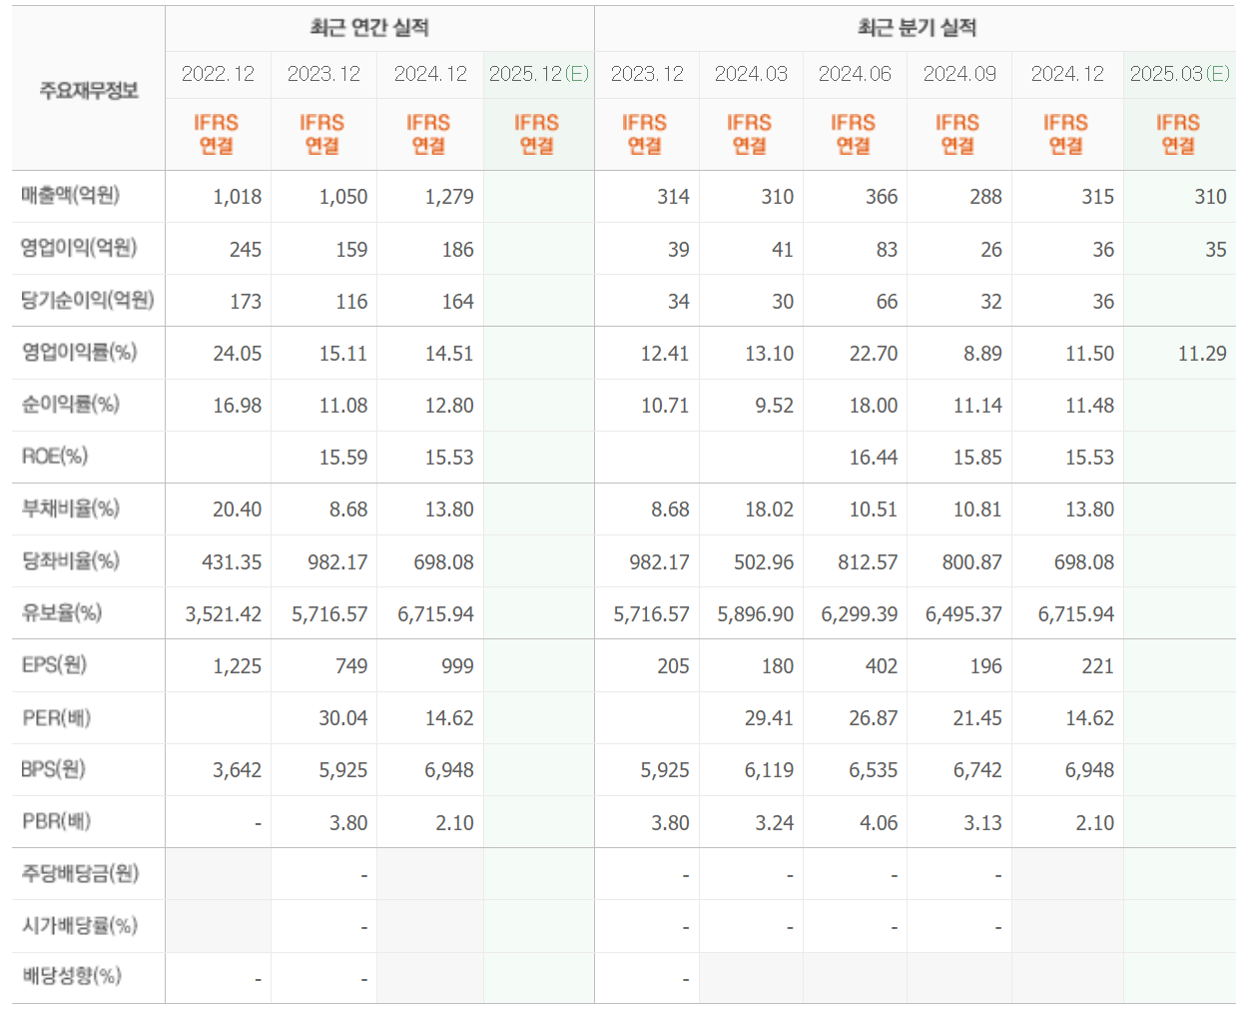Select the 매출액(억원) row label

pyautogui.click(x=71, y=196)
